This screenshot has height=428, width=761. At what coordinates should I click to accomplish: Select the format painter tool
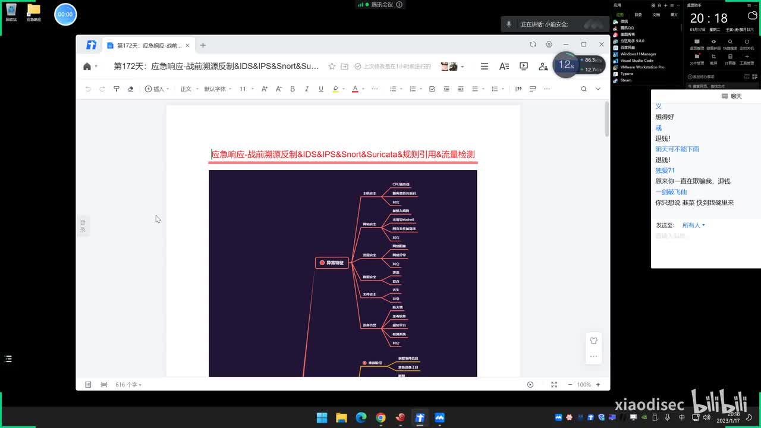[x=117, y=89]
